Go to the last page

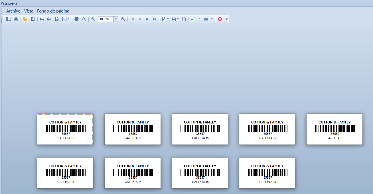click(155, 19)
